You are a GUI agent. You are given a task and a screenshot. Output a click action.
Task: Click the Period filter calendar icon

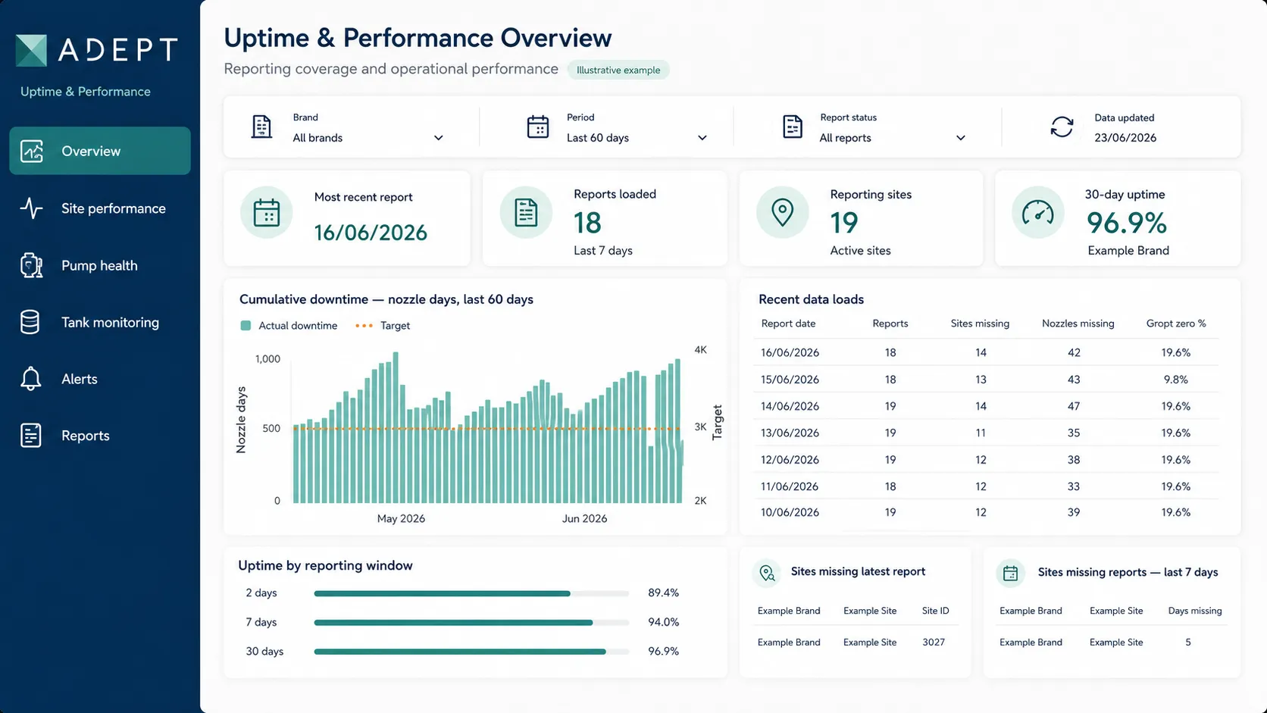(538, 127)
